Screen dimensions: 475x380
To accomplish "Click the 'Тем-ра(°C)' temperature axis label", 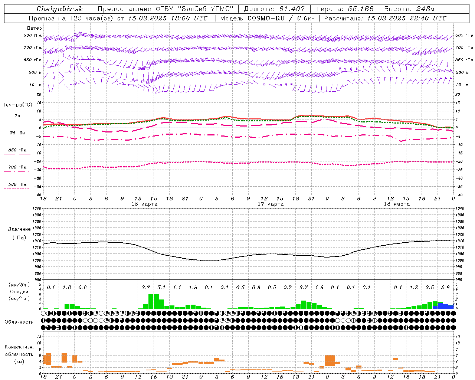I will coord(17,105).
